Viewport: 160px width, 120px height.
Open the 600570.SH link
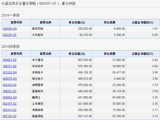[10, 79]
